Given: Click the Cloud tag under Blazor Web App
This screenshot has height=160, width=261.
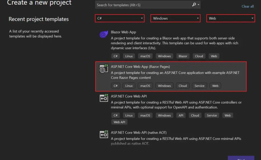Looking at the screenshot, I should (x=199, y=56).
